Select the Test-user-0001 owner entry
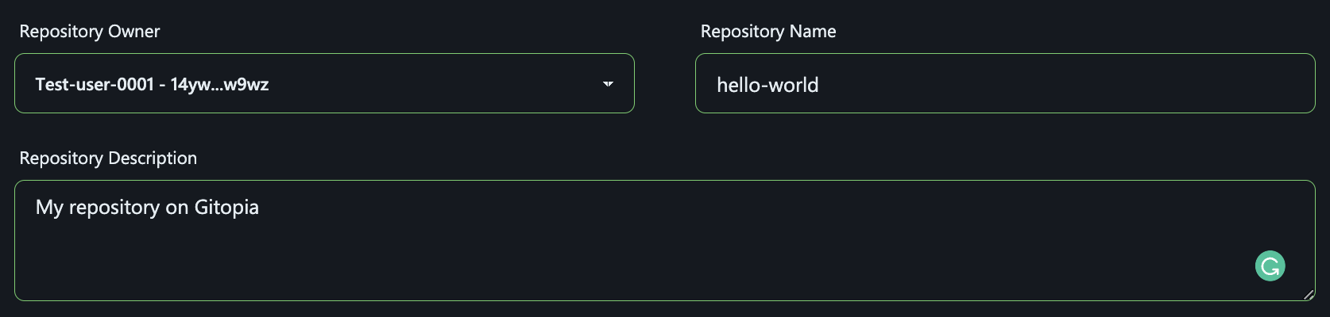 point(94,85)
